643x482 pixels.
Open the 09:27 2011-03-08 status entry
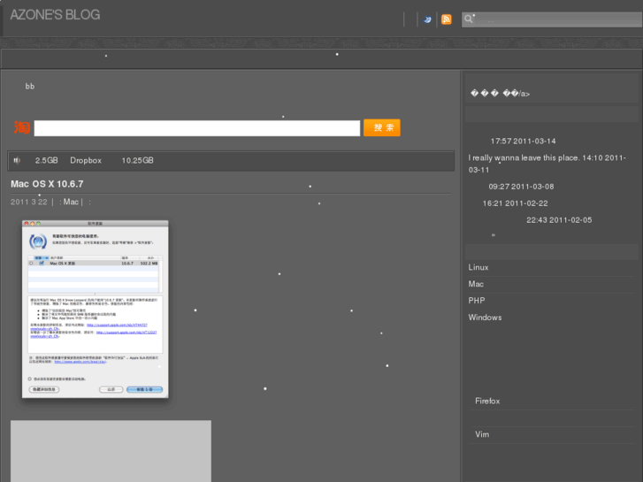coord(521,187)
